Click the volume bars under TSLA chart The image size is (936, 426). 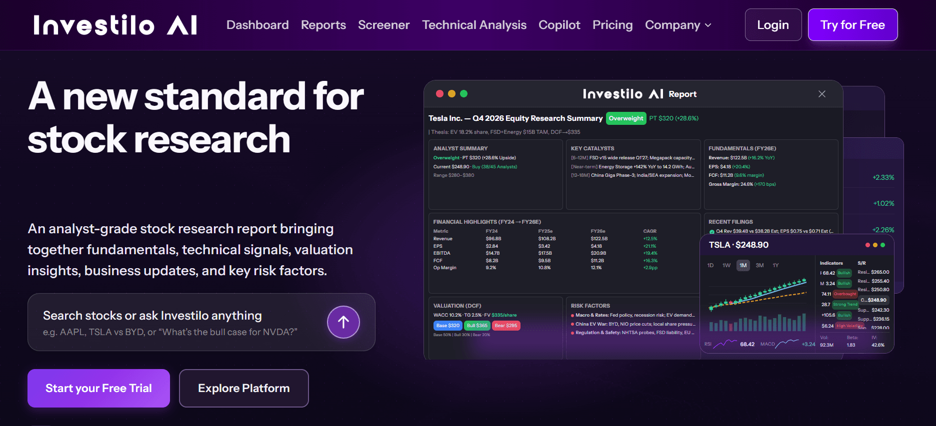(757, 323)
